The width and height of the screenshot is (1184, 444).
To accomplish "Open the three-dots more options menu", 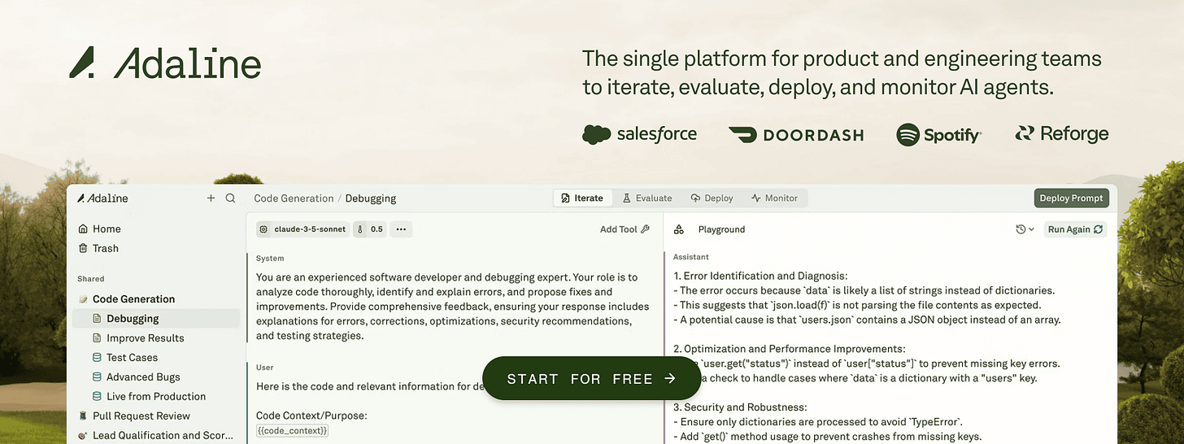I will pyautogui.click(x=401, y=229).
